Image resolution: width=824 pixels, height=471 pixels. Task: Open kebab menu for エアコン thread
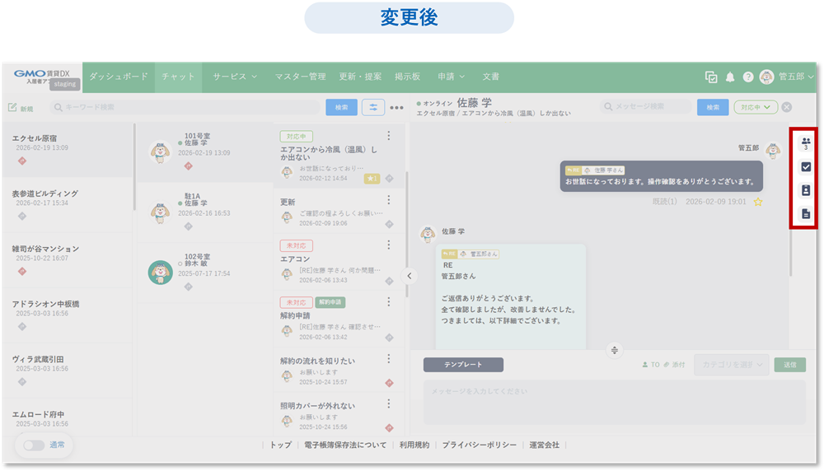(x=389, y=245)
